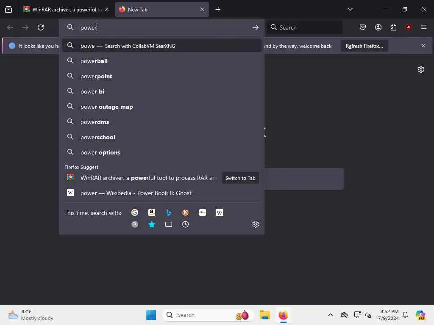Open the notifications bell in taskbar
Image resolution: width=434 pixels, height=325 pixels.
(x=405, y=315)
